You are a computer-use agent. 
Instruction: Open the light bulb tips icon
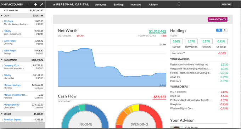[179, 5]
